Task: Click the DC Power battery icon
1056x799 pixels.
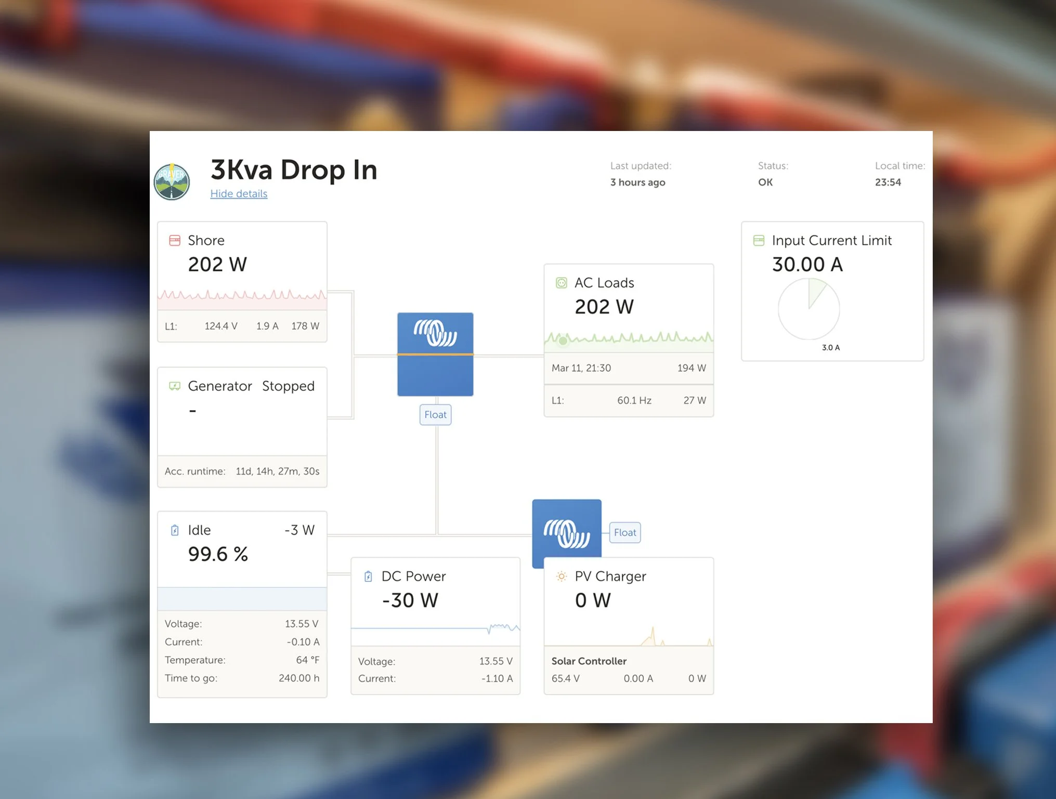Action: (368, 576)
